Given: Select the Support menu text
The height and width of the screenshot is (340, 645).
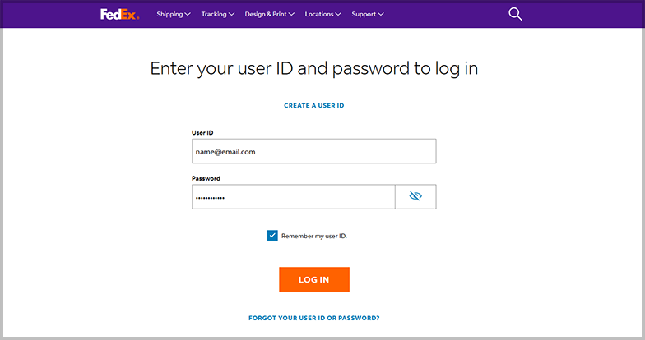Looking at the screenshot, I should click(x=364, y=14).
